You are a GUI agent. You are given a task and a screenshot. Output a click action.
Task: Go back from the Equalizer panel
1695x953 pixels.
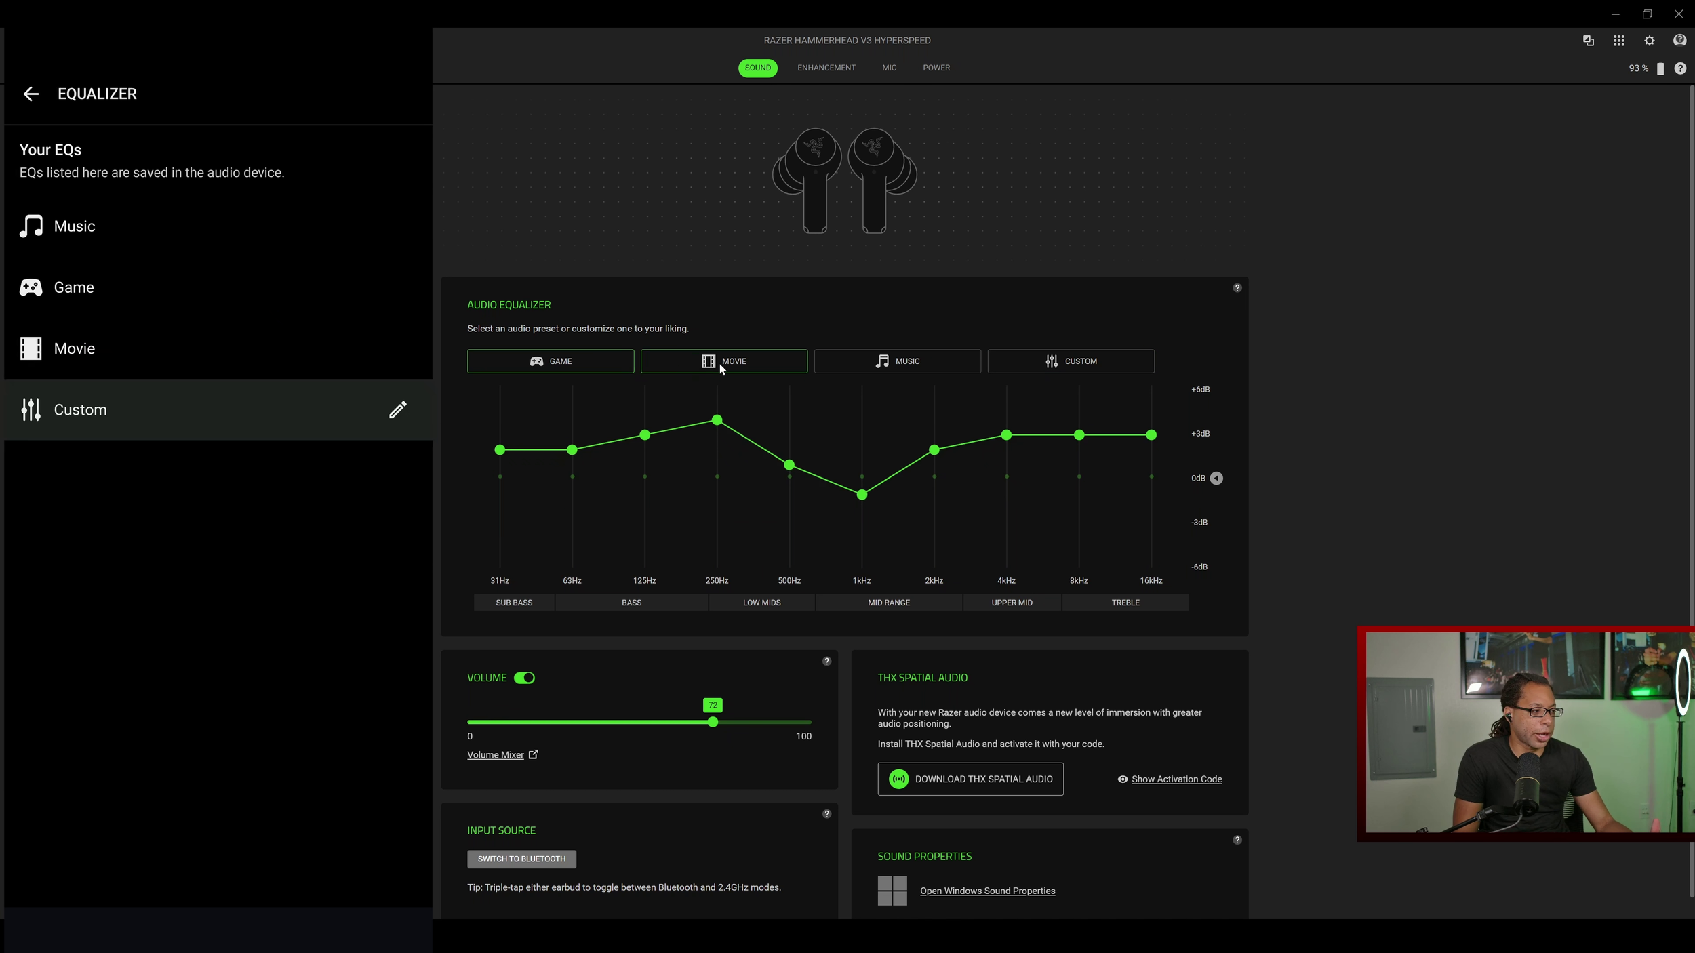click(31, 94)
